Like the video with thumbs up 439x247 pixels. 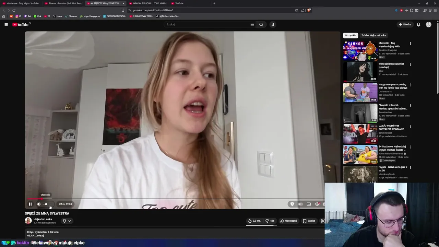(254, 221)
